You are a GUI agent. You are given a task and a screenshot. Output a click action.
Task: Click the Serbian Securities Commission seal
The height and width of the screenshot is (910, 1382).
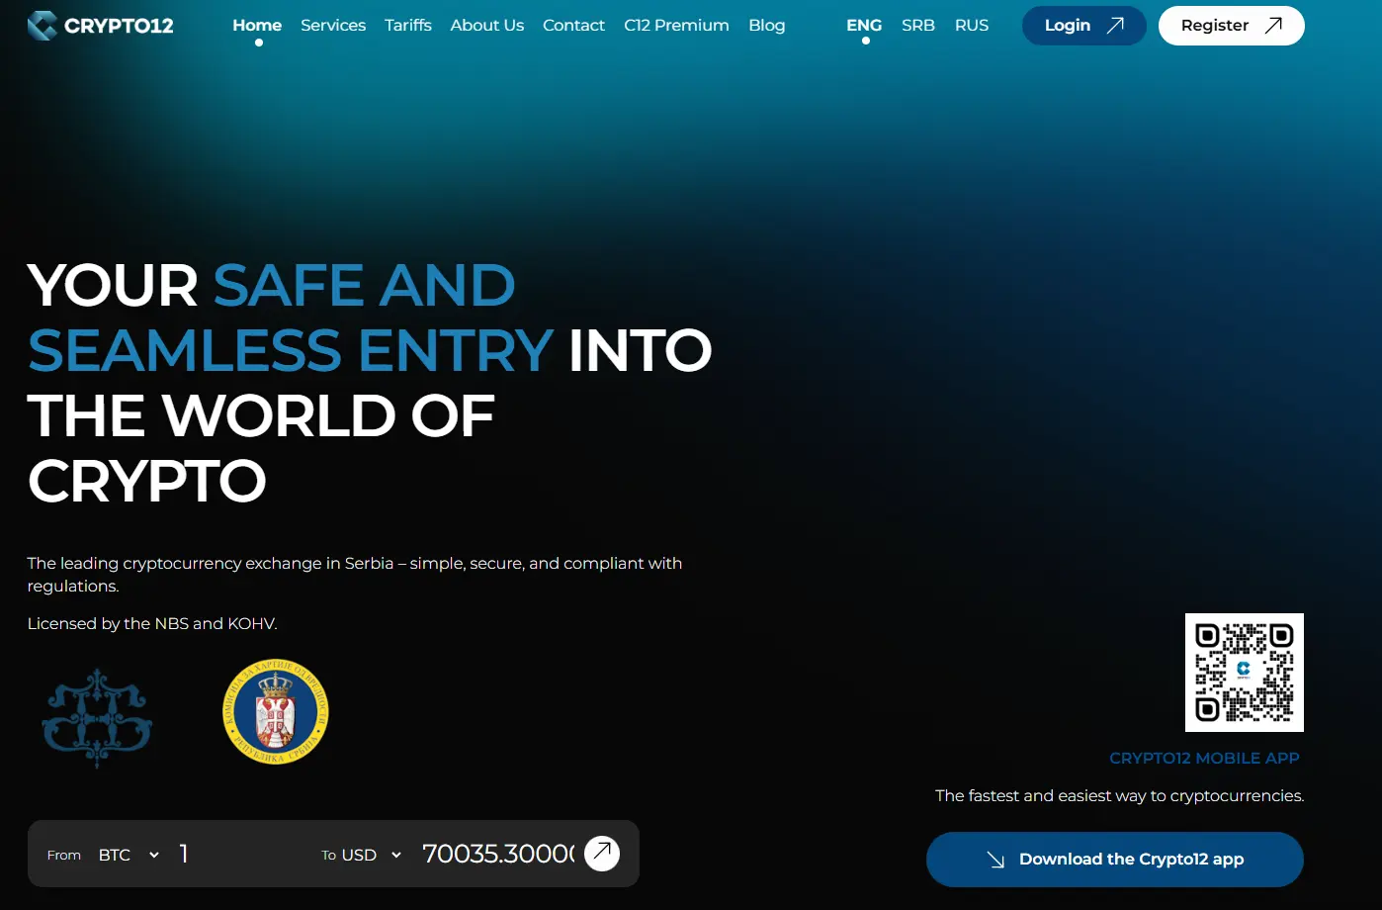tap(276, 712)
